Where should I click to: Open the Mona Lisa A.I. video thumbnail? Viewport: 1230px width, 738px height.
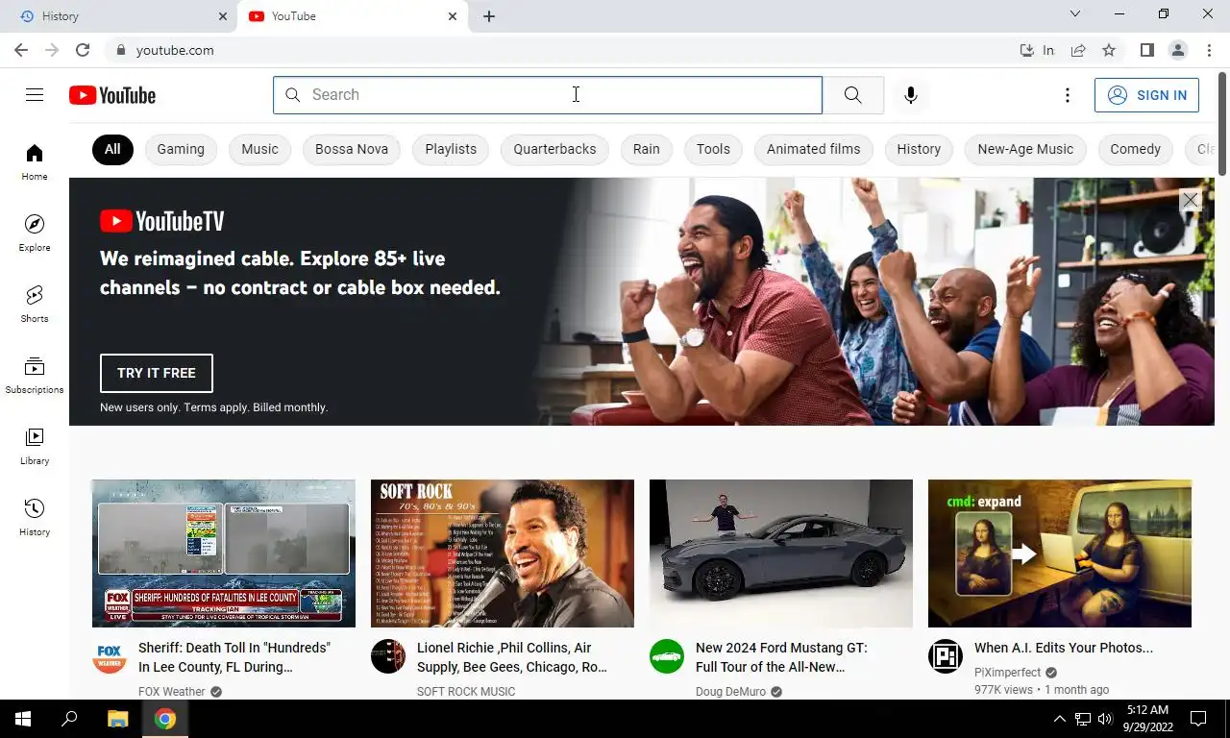pos(1060,553)
